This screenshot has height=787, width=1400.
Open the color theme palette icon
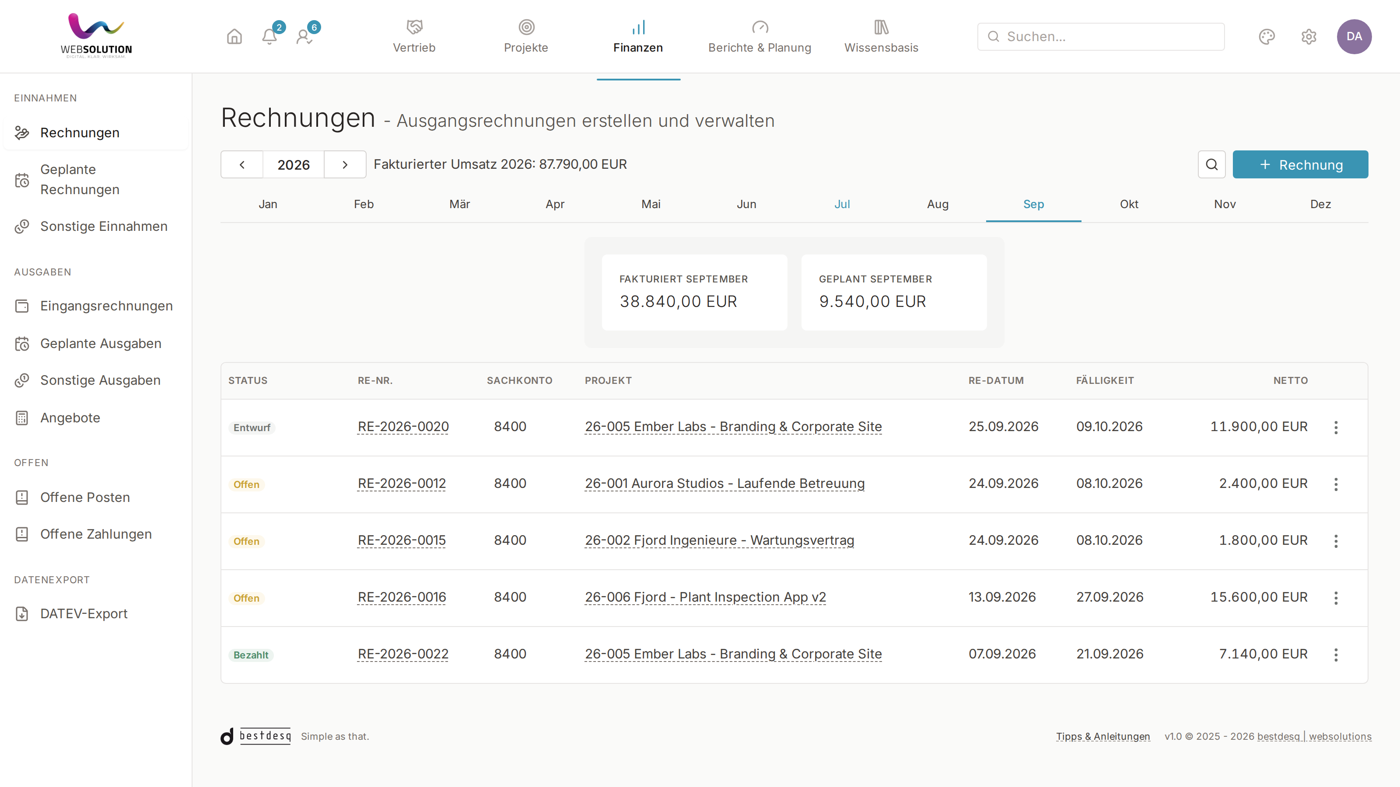[x=1267, y=36]
